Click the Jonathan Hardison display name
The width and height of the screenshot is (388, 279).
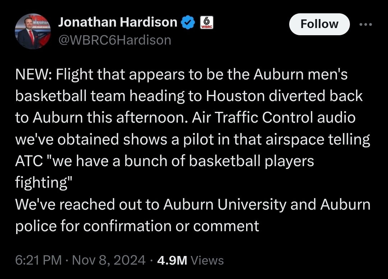tap(118, 22)
